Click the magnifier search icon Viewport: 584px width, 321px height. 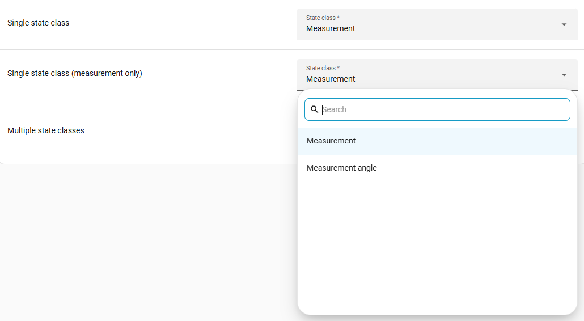pos(314,109)
